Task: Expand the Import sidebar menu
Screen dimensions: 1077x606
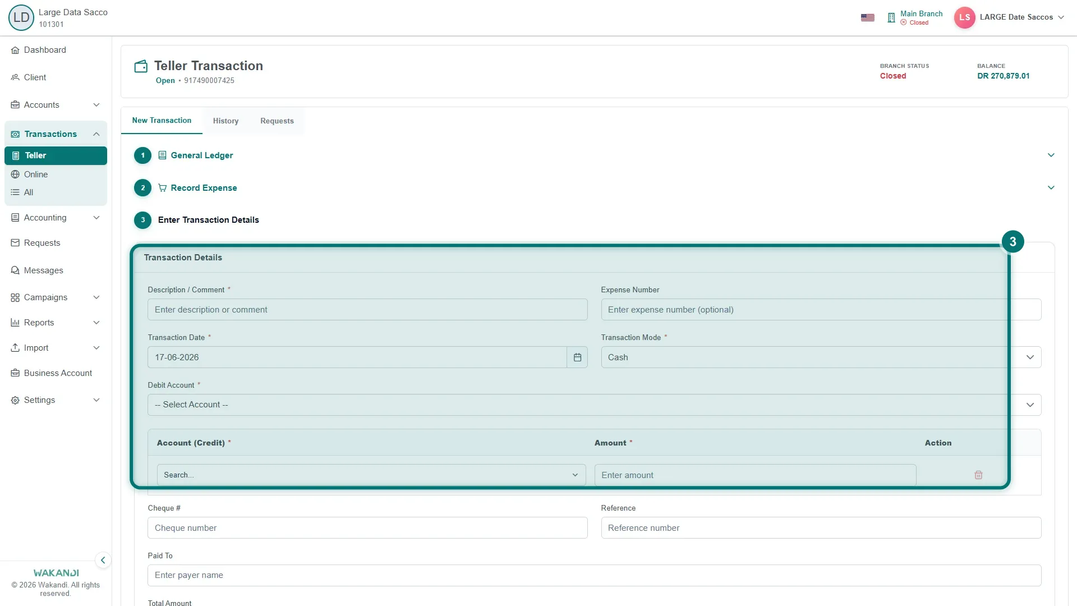Action: [96, 348]
